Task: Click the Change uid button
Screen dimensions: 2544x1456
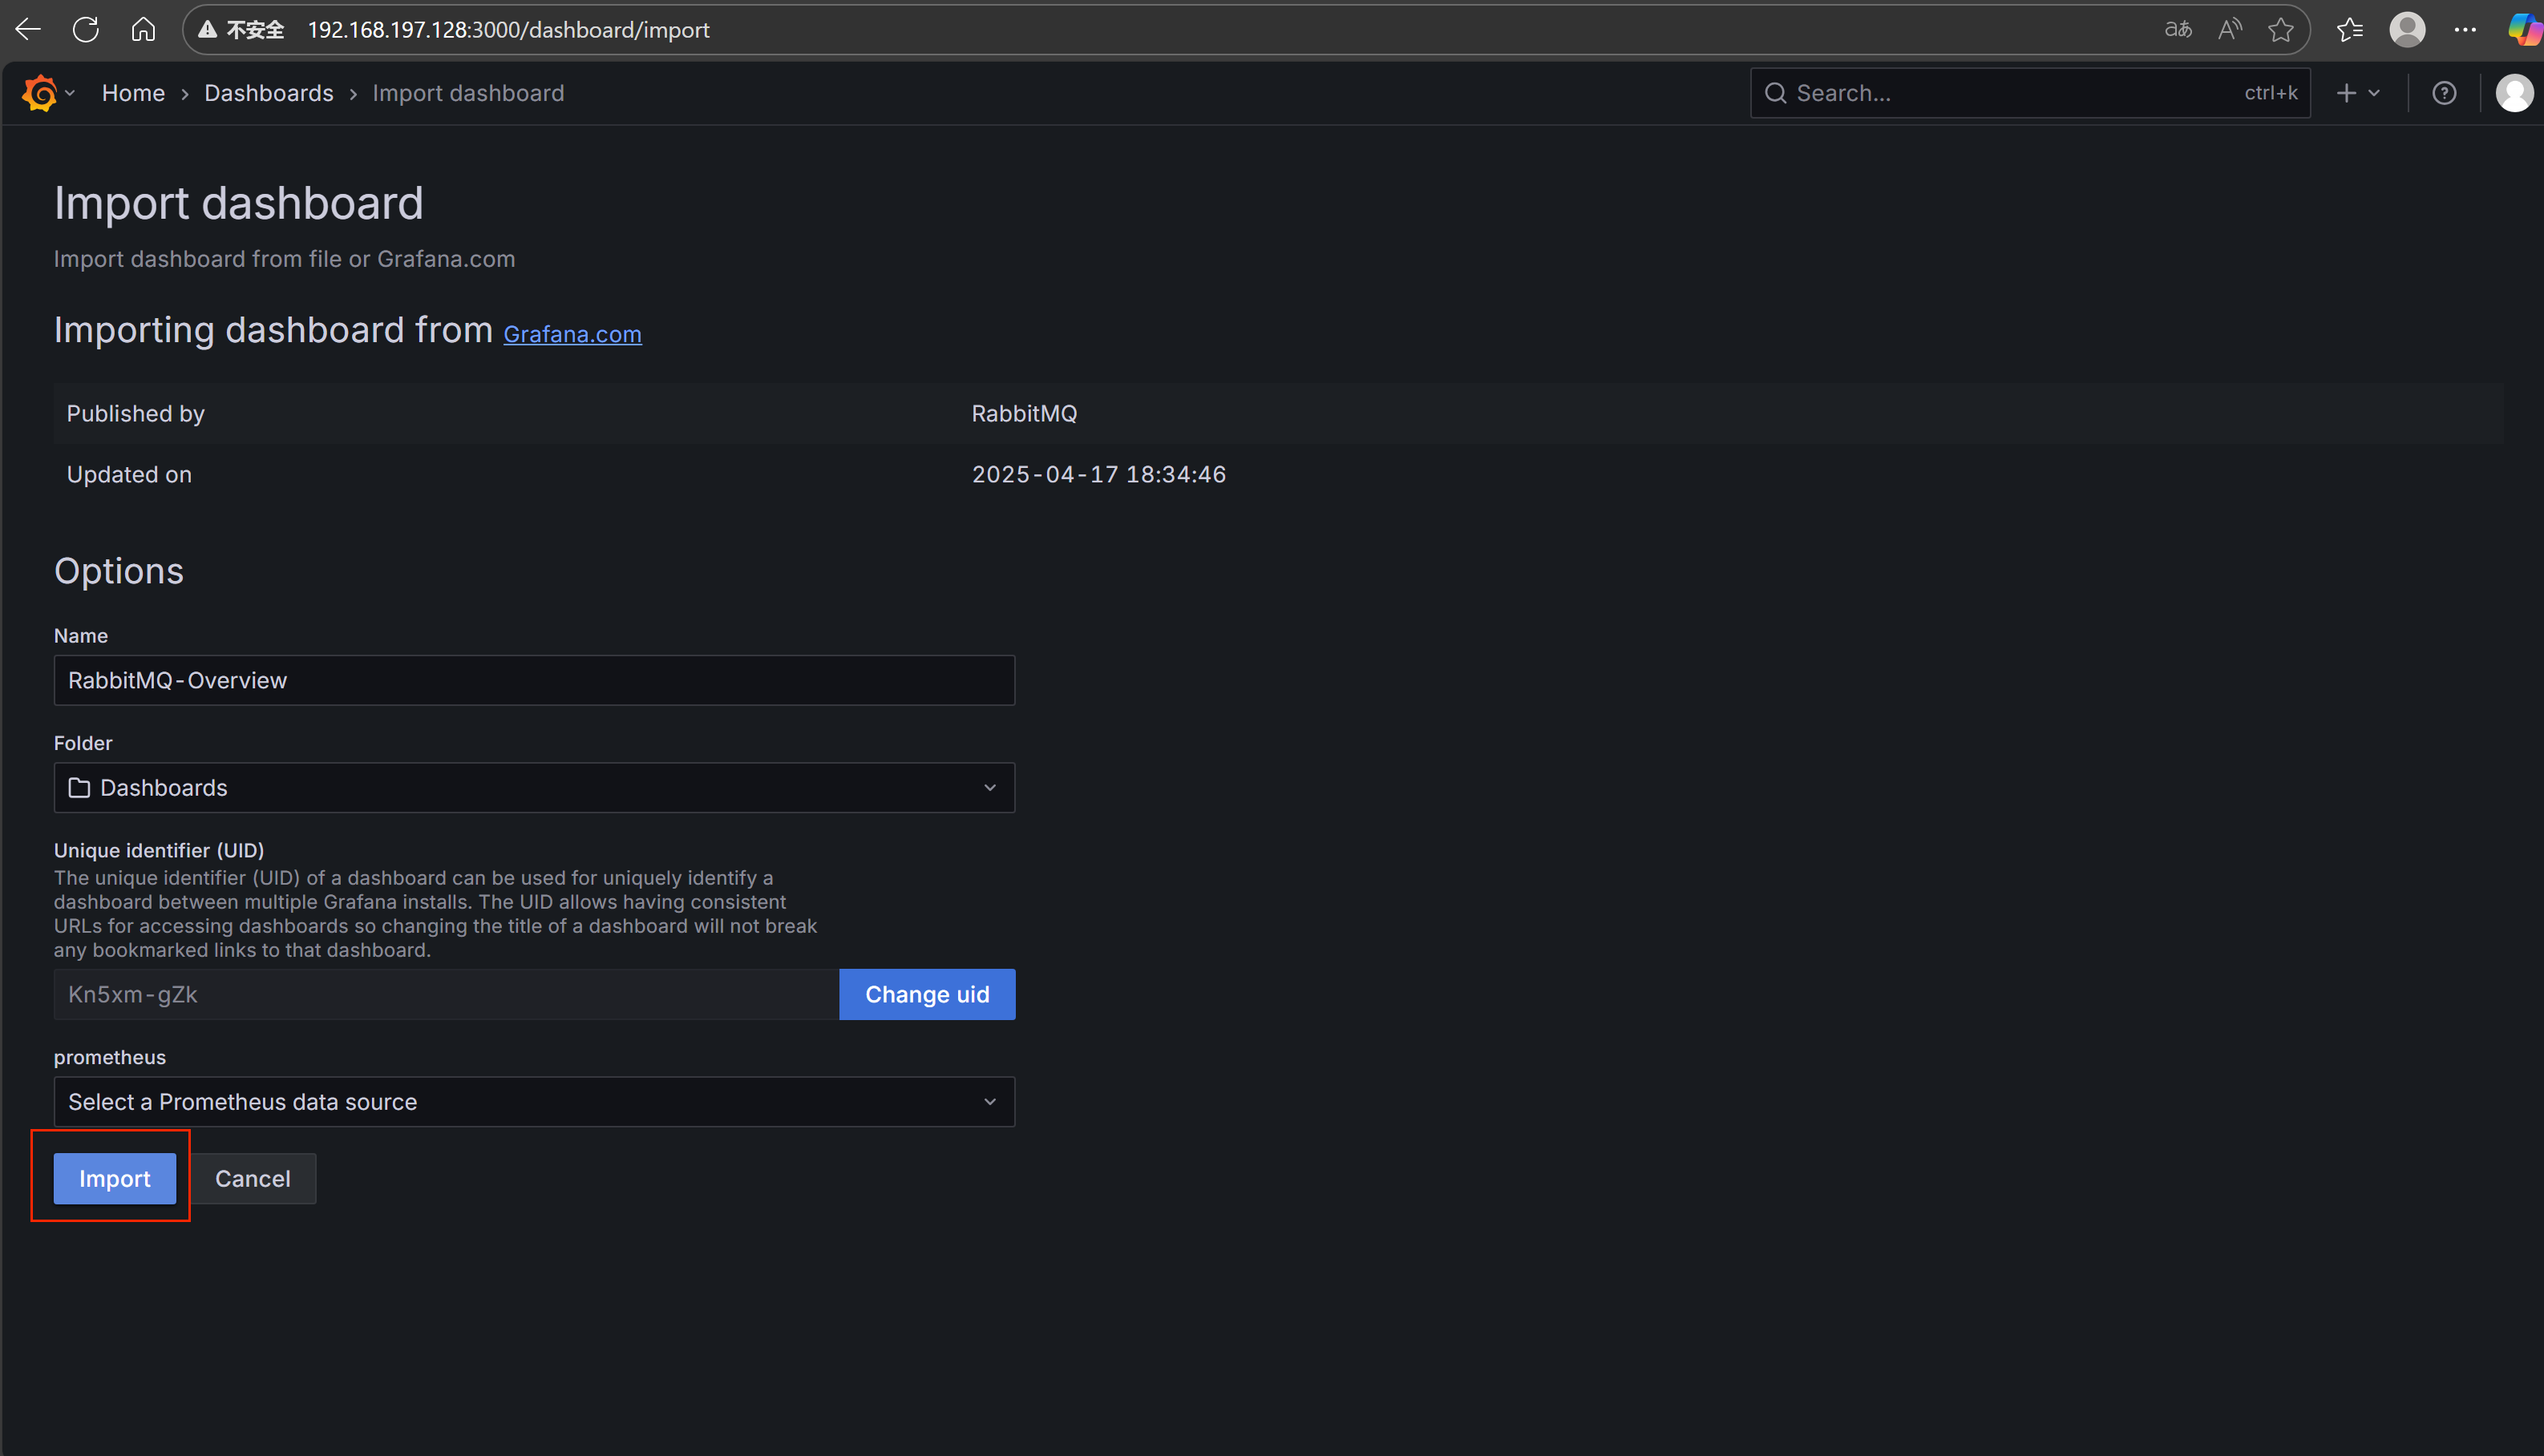Action: pos(926,994)
